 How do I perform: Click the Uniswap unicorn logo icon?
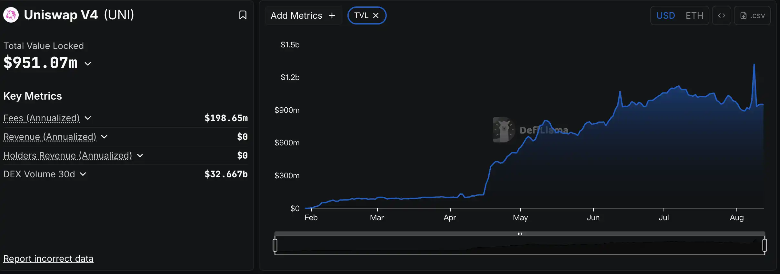[x=11, y=15]
